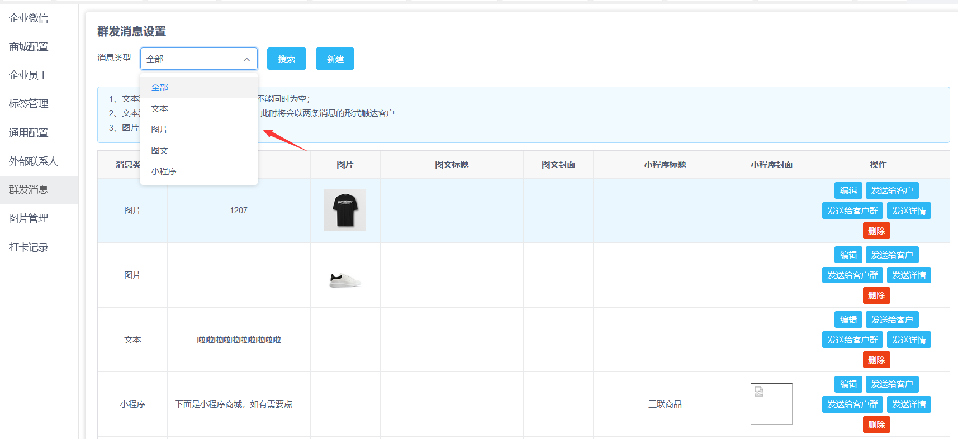Viewport: 958px width, 439px height.
Task: Collapse the 消息类型 dropdown chevron
Action: 246,59
